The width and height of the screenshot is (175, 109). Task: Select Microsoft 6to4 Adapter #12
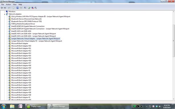click(21, 51)
